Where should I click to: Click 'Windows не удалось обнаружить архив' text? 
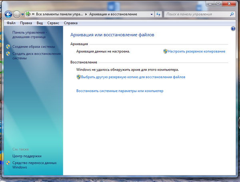point(128,69)
